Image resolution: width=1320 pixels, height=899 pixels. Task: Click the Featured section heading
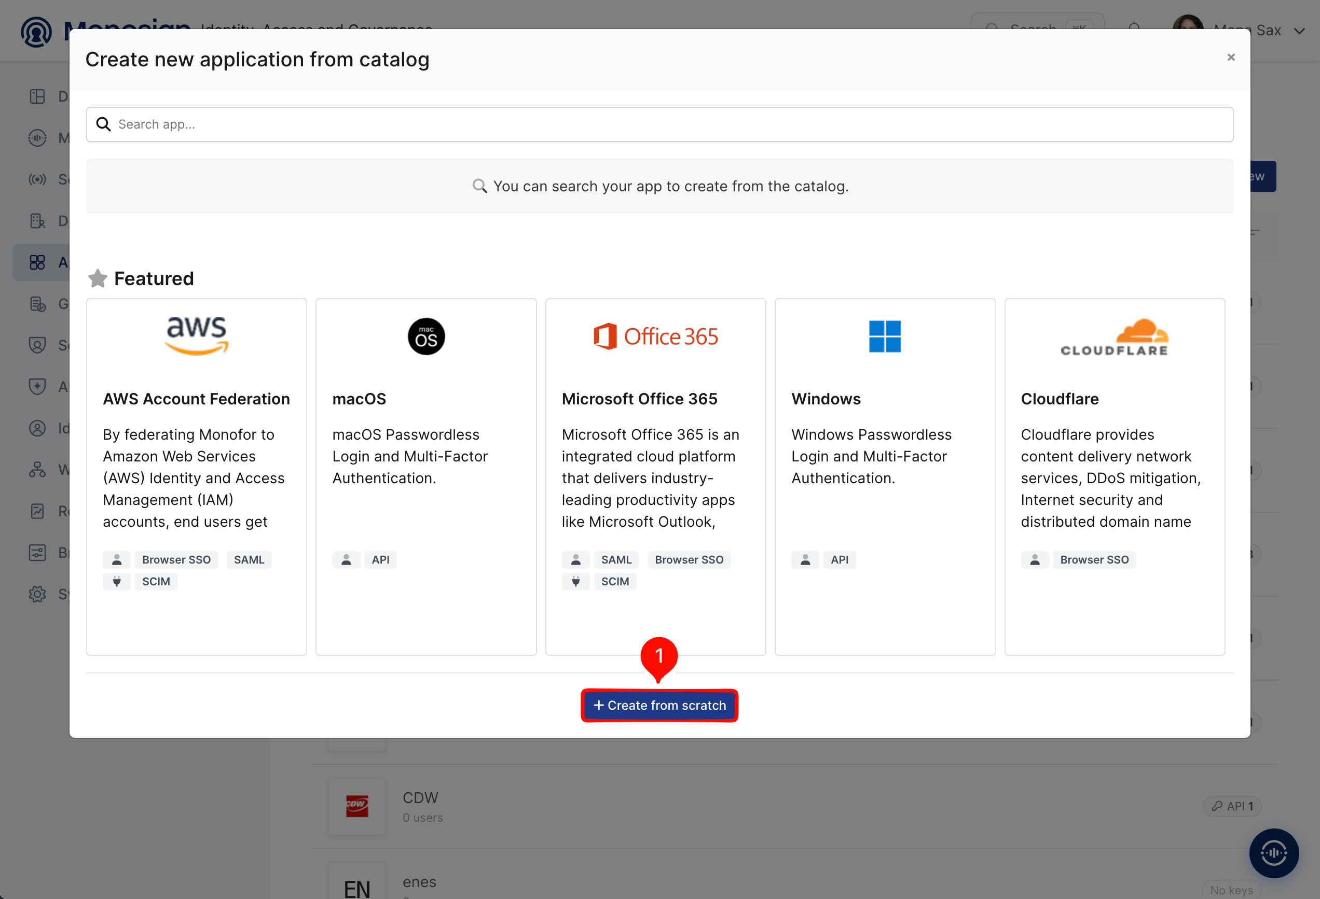pyautogui.click(x=154, y=278)
